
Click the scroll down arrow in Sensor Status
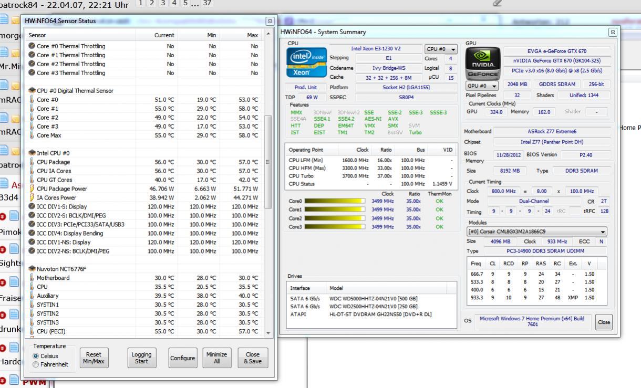pos(268,333)
